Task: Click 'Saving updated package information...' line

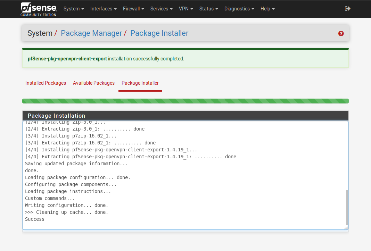Action: pos(76,164)
